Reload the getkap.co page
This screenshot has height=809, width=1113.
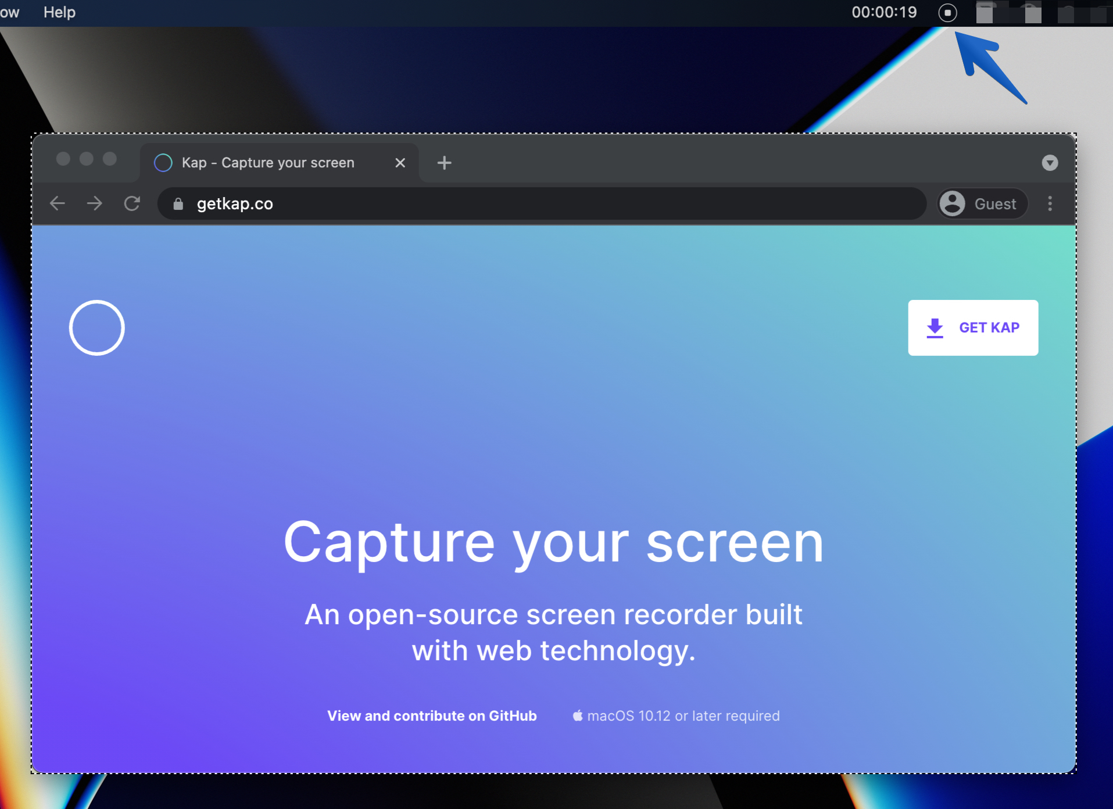click(x=132, y=203)
